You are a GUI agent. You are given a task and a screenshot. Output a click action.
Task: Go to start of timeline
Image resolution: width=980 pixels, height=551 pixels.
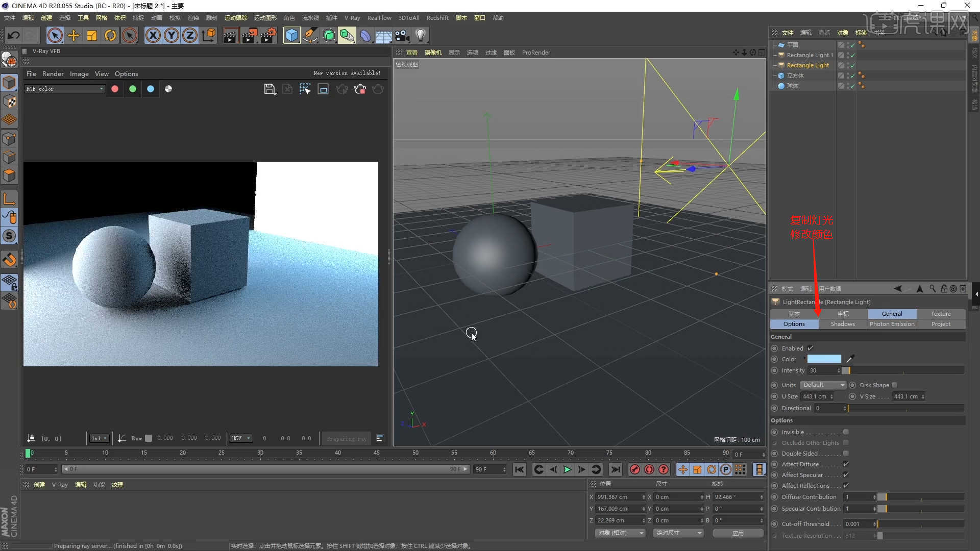click(x=519, y=469)
